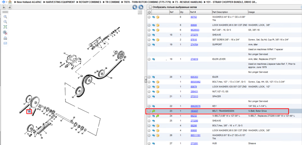Click the yellow box icon on row 80702

point(158,17)
